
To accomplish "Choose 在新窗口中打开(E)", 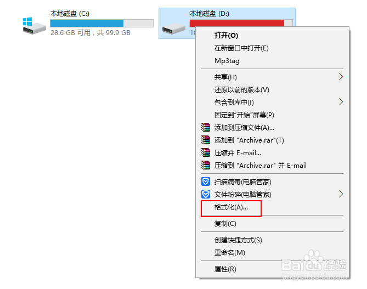I will [241, 48].
